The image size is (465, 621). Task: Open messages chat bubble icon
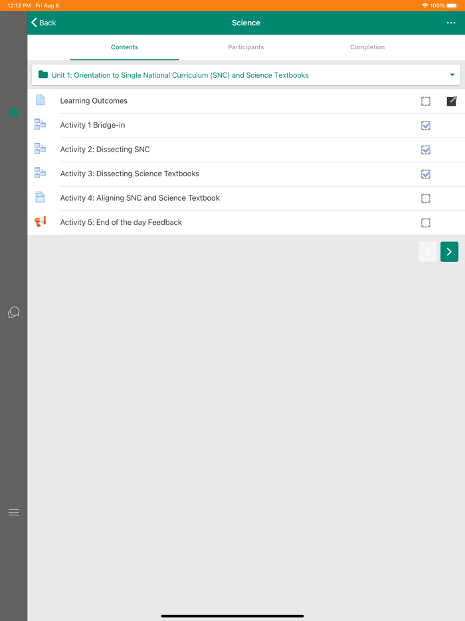pos(13,312)
